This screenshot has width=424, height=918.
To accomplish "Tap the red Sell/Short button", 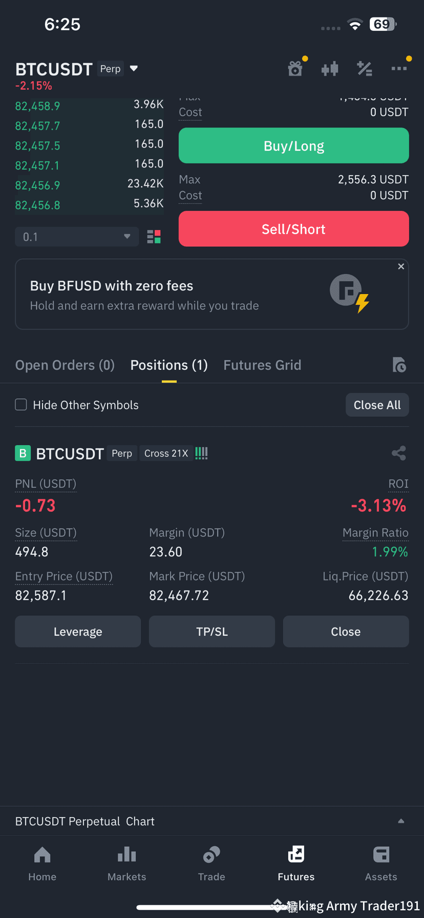I will [294, 229].
